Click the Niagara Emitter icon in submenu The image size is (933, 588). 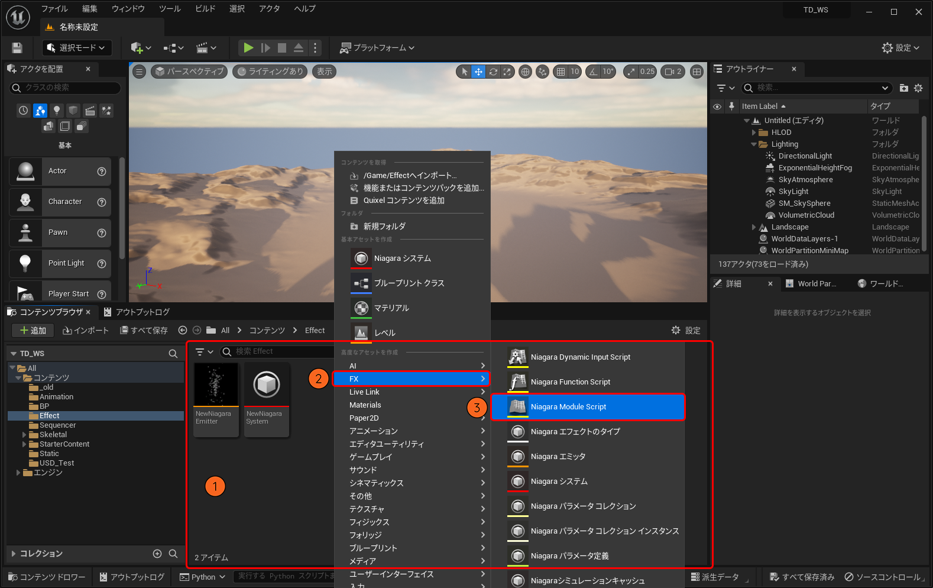(518, 457)
